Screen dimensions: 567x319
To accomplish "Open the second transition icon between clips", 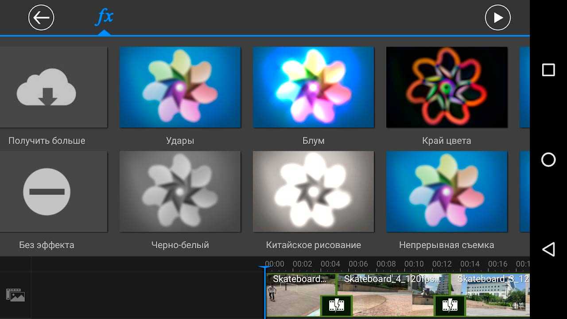I will pos(450,305).
